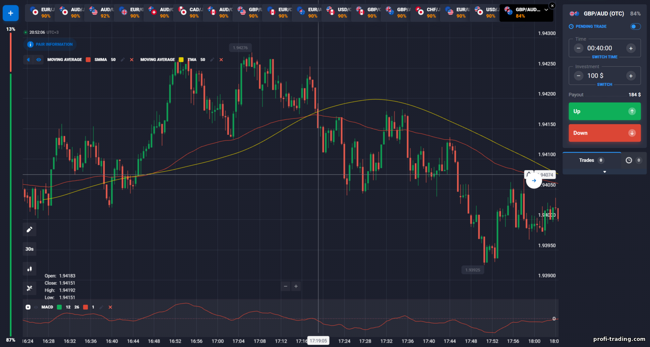Screen dimensions: 650x347
Task: Delete the MACD indicator
Action: click(110, 307)
